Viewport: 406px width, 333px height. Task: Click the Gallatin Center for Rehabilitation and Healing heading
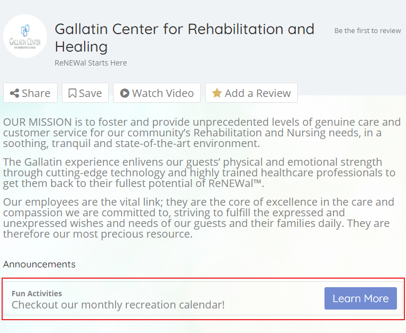(184, 37)
